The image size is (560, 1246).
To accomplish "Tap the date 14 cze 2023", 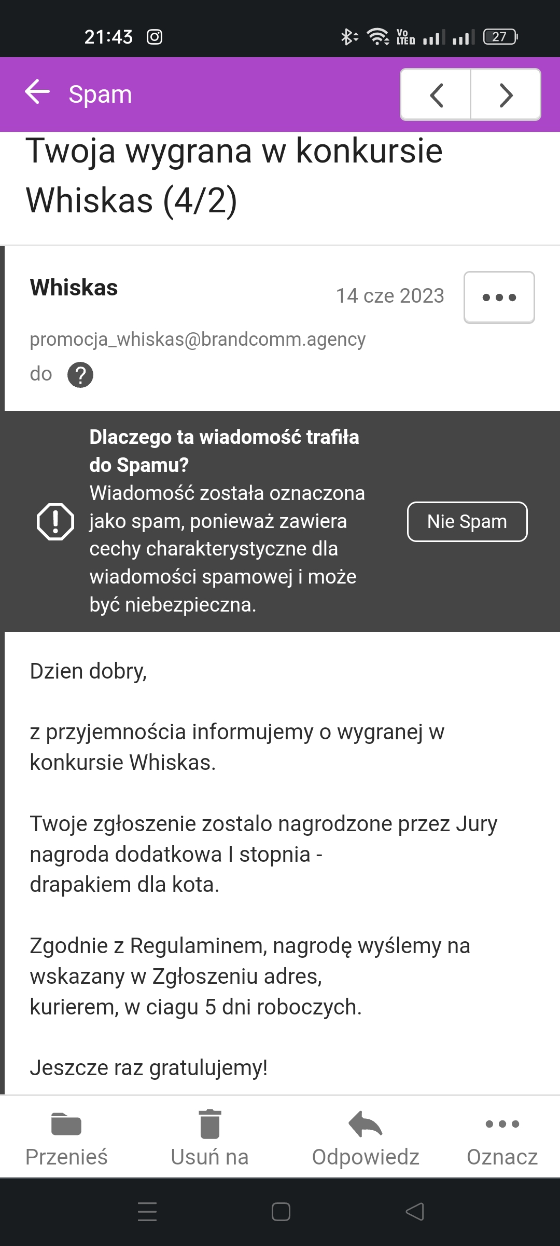I will tap(390, 296).
